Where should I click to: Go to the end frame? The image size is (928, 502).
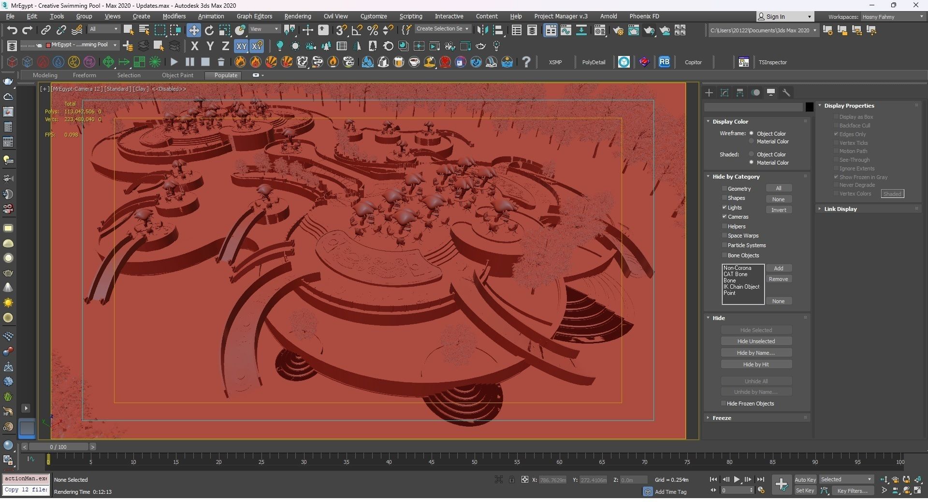(x=760, y=479)
